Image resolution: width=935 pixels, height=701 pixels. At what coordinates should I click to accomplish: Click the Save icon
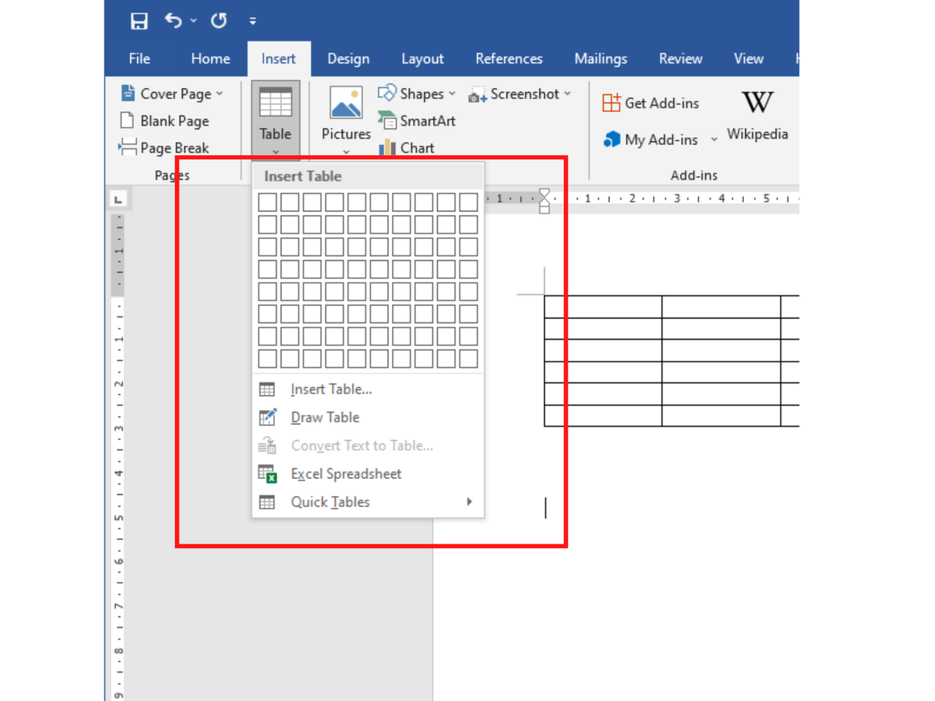(x=139, y=21)
